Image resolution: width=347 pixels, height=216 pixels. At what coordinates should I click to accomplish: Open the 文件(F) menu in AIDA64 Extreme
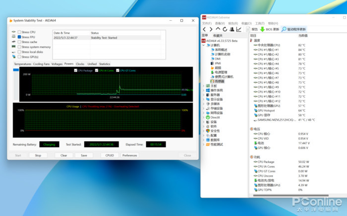point(207,23)
